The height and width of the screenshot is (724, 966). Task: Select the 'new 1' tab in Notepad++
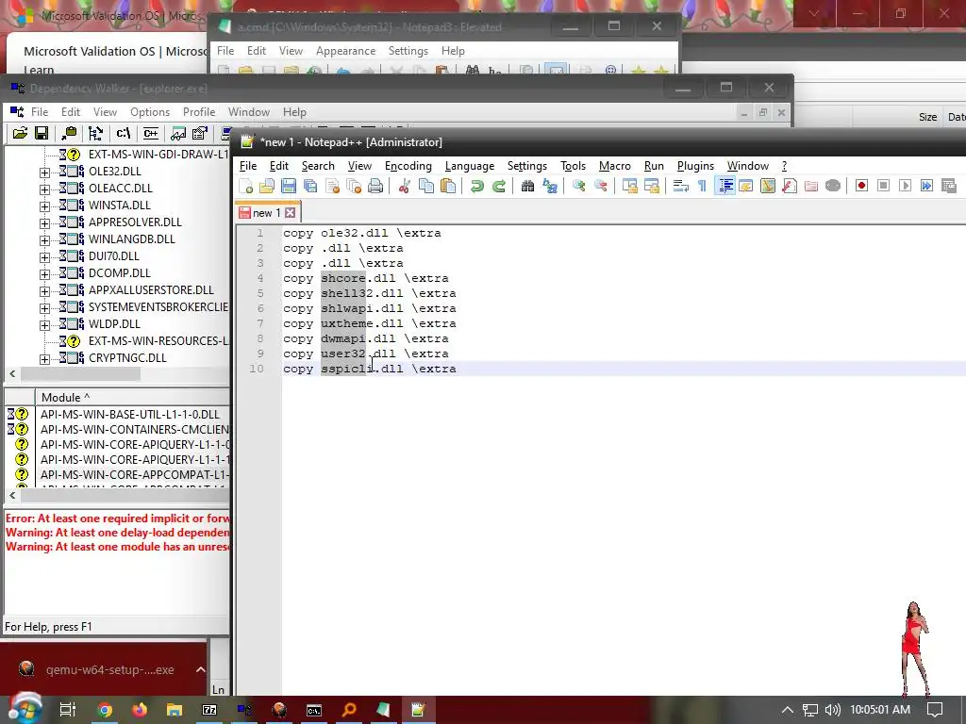266,213
